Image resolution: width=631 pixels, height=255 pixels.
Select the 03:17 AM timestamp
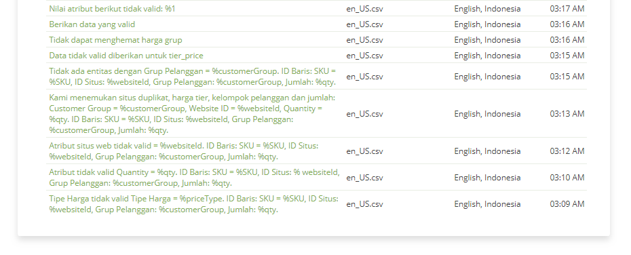(x=567, y=8)
